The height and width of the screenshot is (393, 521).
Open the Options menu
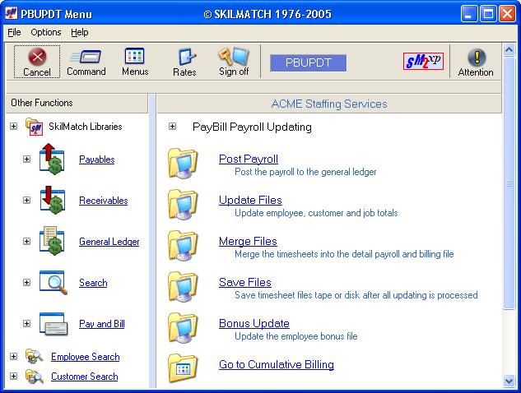46,32
